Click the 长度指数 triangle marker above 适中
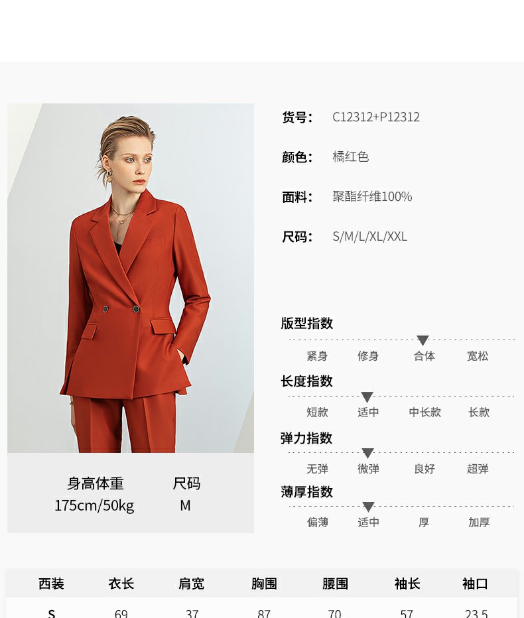The height and width of the screenshot is (618, 524). (367, 397)
